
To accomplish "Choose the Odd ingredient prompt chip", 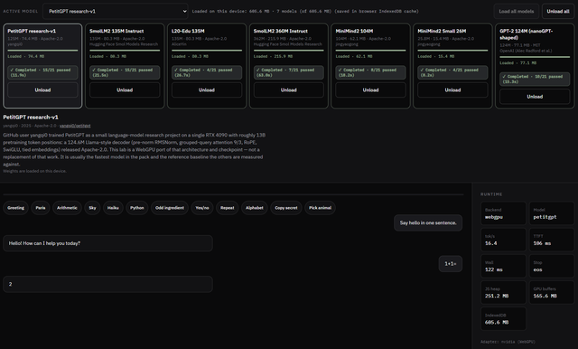I will 170,208.
